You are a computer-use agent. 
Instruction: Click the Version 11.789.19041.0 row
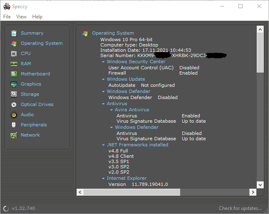coord(138,185)
